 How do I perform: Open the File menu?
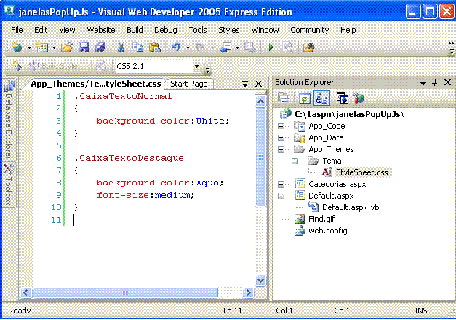point(17,30)
